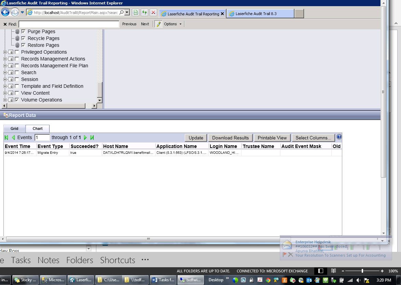Click the search magnifier in the address bar
Screen dimensions: 401x285
point(122,12)
